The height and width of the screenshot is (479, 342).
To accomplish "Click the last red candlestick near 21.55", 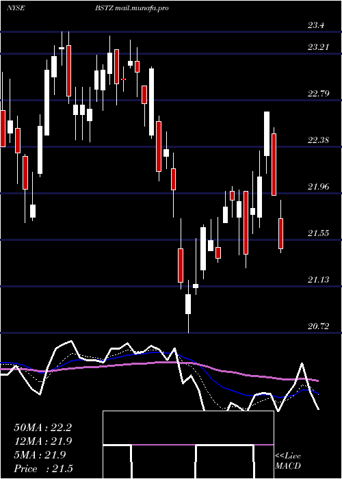I will coord(280,233).
